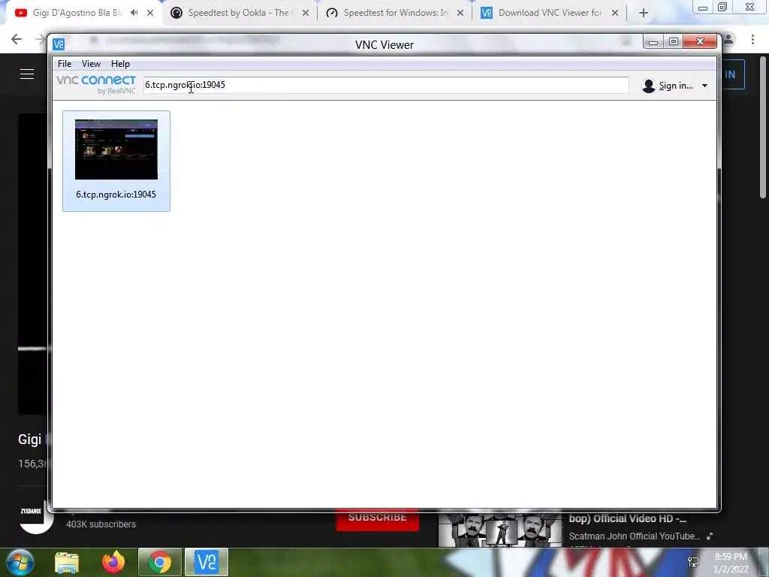Switch to the Speedtest for Windows tab

[x=395, y=13]
